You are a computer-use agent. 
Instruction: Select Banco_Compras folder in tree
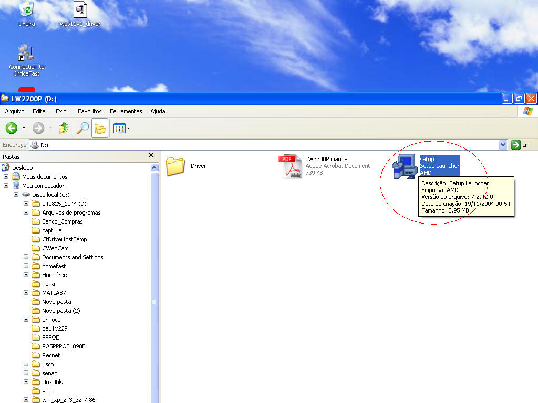point(62,221)
